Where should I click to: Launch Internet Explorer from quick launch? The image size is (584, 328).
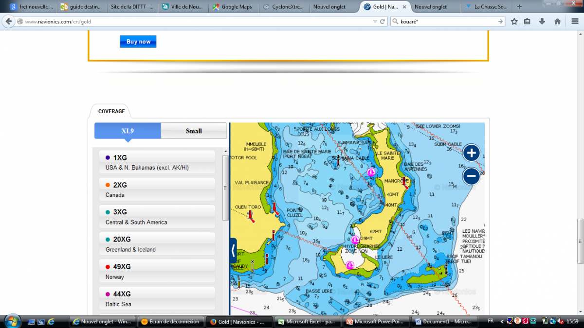[51, 321]
